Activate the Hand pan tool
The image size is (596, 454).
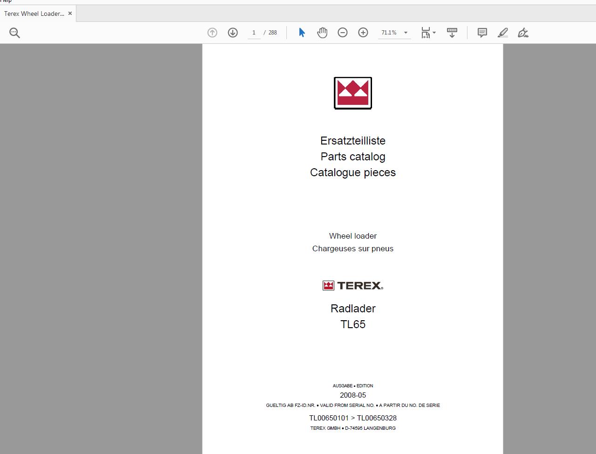[x=322, y=33]
